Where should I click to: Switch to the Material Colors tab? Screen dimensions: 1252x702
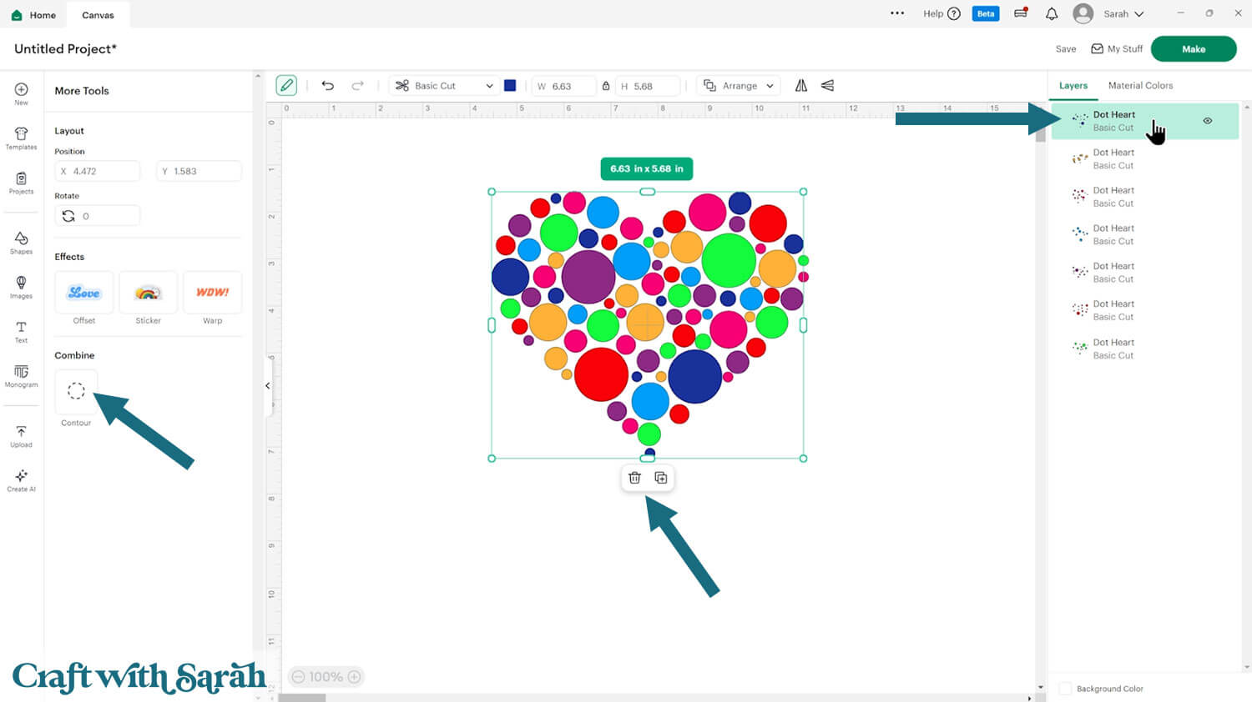pyautogui.click(x=1140, y=86)
